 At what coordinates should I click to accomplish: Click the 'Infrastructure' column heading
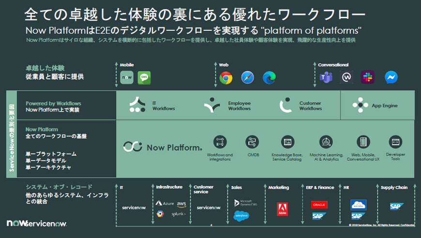point(169,187)
